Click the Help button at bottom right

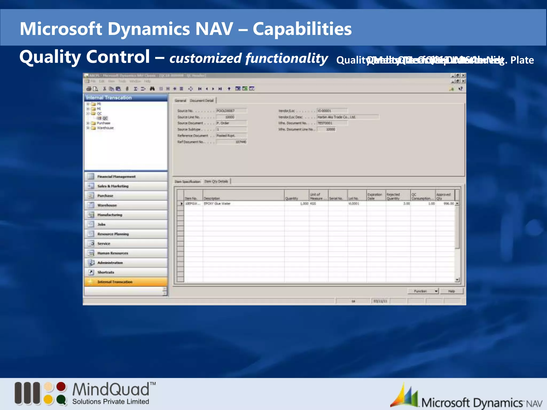click(452, 291)
